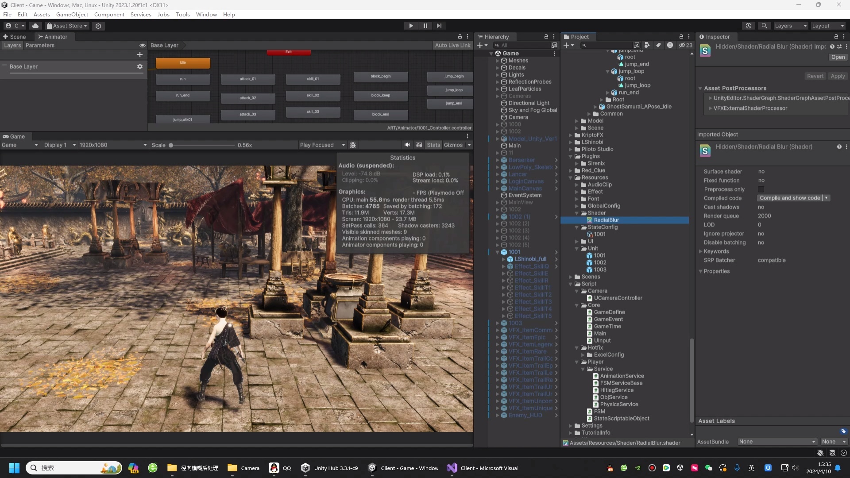This screenshot has width=850, height=478.
Task: Mute audio in the Game view toolbar
Action: [407, 145]
